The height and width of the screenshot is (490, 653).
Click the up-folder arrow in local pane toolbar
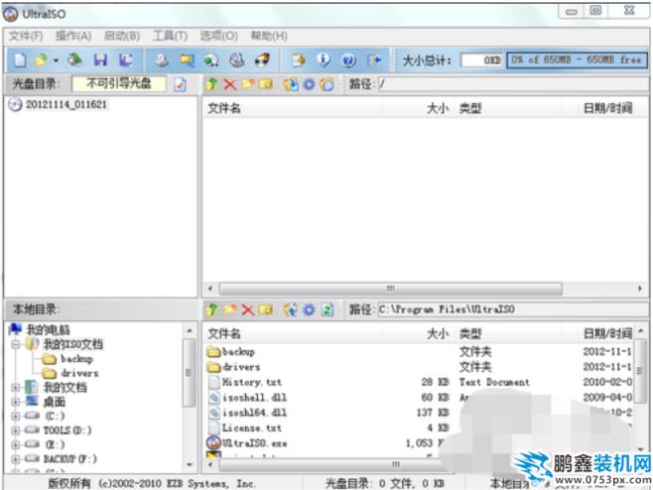point(212,309)
